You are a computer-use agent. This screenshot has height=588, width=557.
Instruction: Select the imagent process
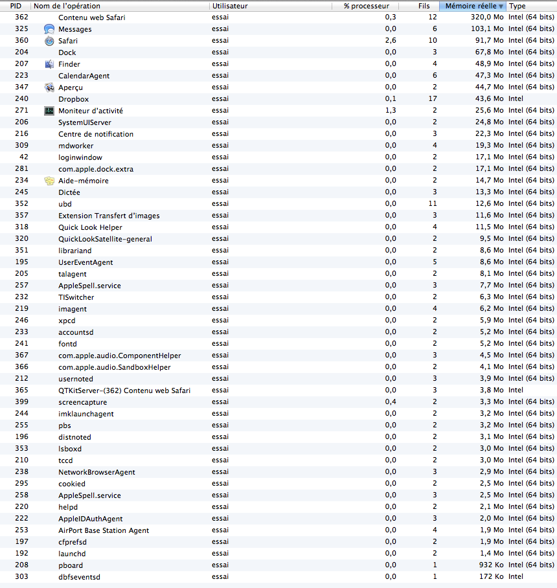(x=278, y=309)
